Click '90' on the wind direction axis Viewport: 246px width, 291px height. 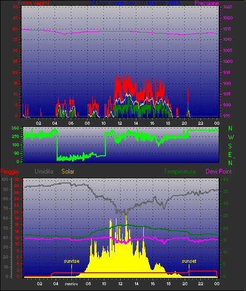[x=17, y=153]
